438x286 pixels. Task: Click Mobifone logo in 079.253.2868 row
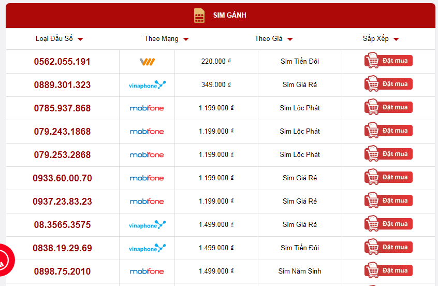point(147,154)
